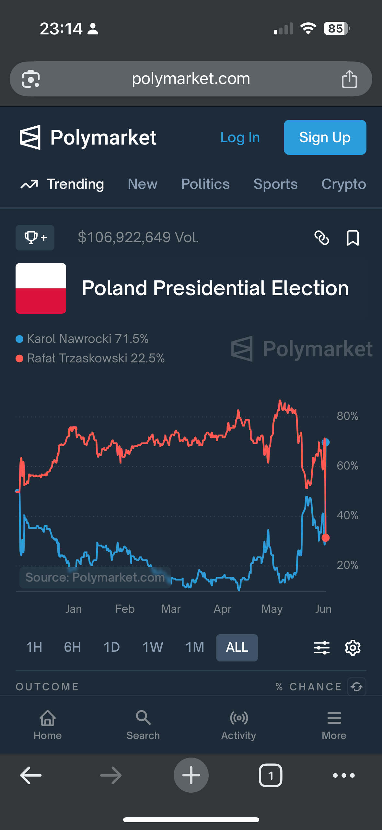Select the ALL time range
382x830 pixels.
tap(237, 648)
